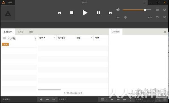Skip to the next track
This screenshot has width=169, height=103.
coord(110,13)
